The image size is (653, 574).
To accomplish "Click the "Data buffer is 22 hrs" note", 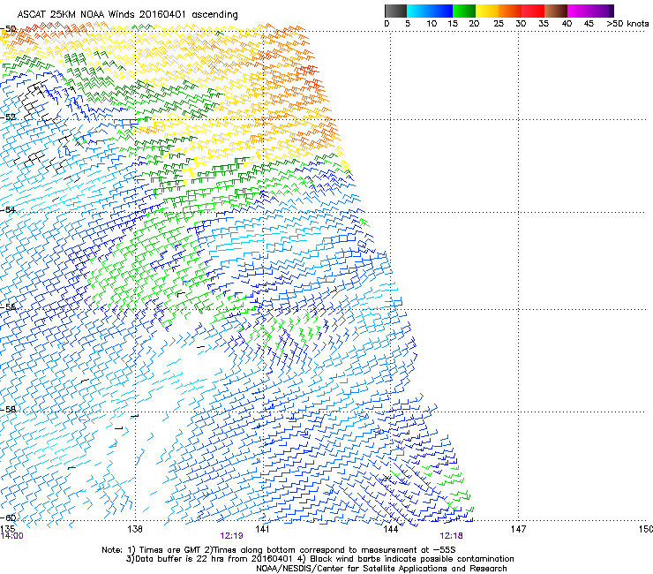I will [319, 559].
